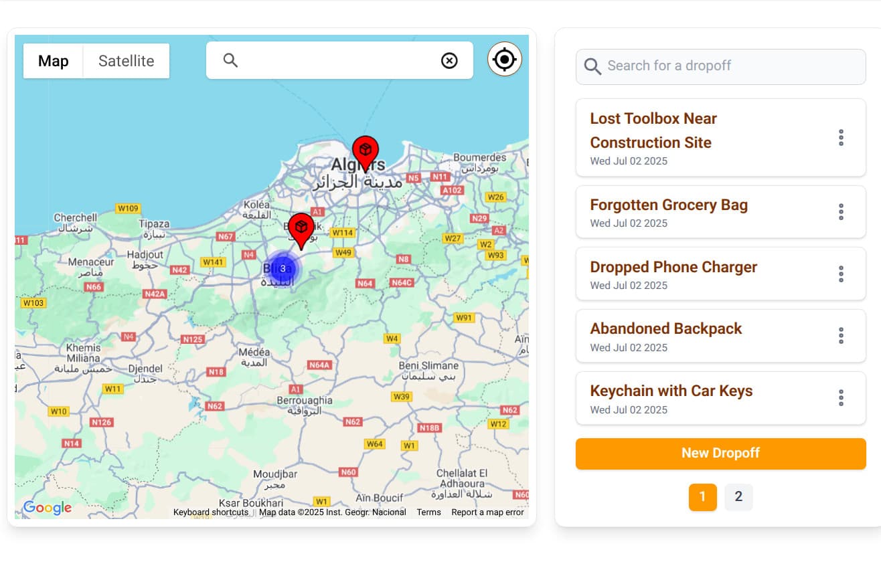
Task: Click the locate-me crosshair icon on the map
Action: tap(505, 60)
